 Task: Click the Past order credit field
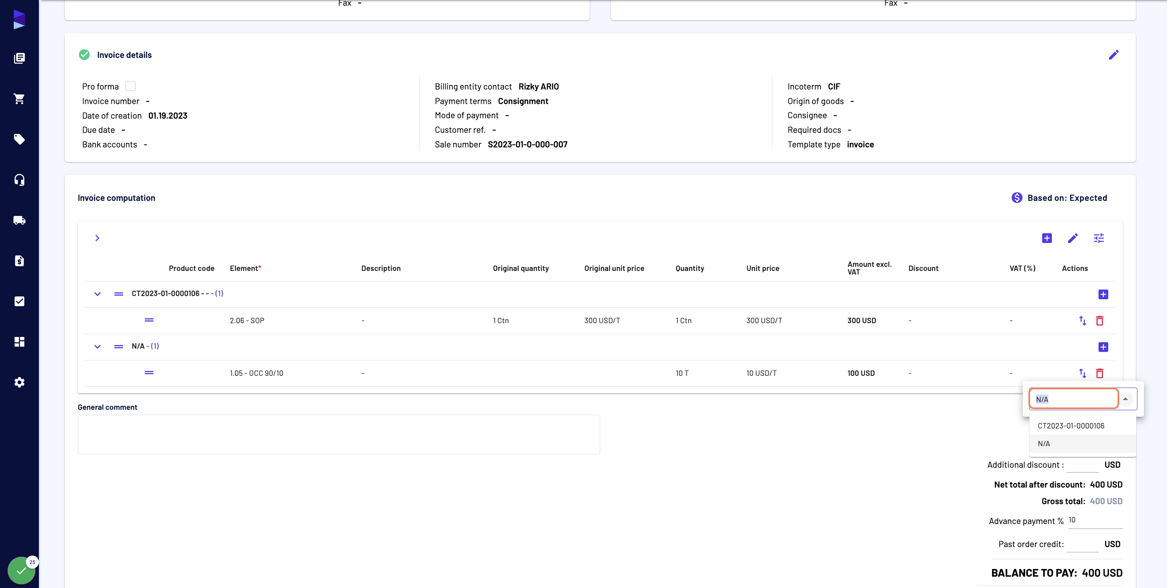[1082, 545]
